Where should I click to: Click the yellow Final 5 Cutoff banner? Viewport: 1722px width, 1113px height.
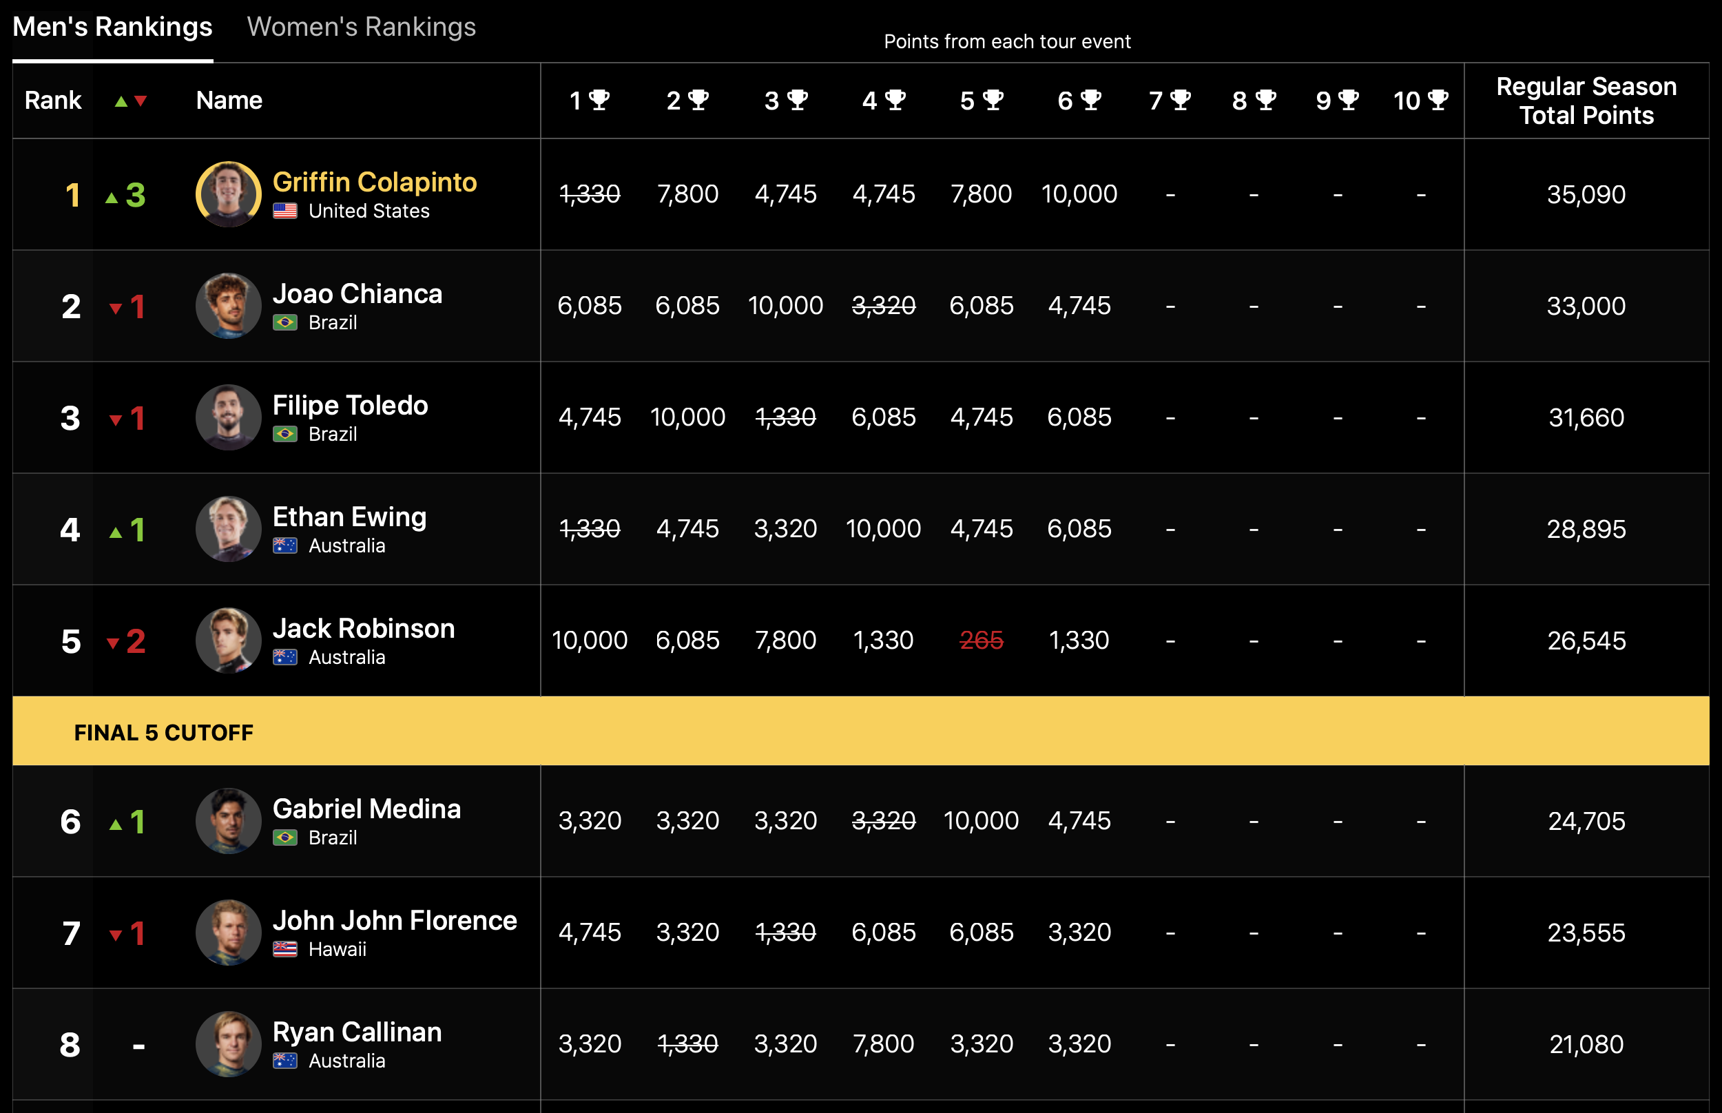pos(860,731)
